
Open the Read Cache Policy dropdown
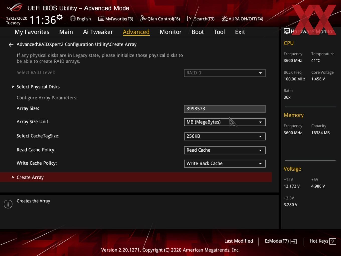point(225,150)
